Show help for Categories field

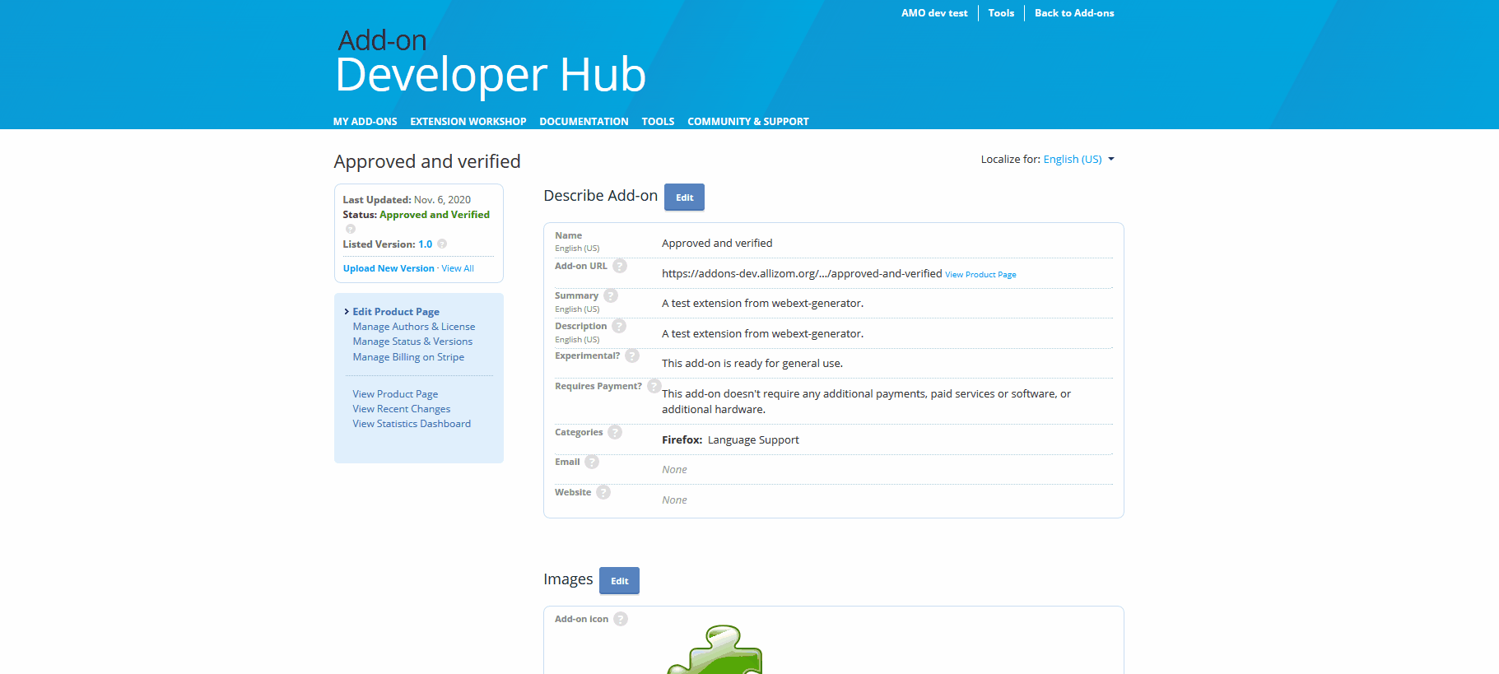pos(615,432)
